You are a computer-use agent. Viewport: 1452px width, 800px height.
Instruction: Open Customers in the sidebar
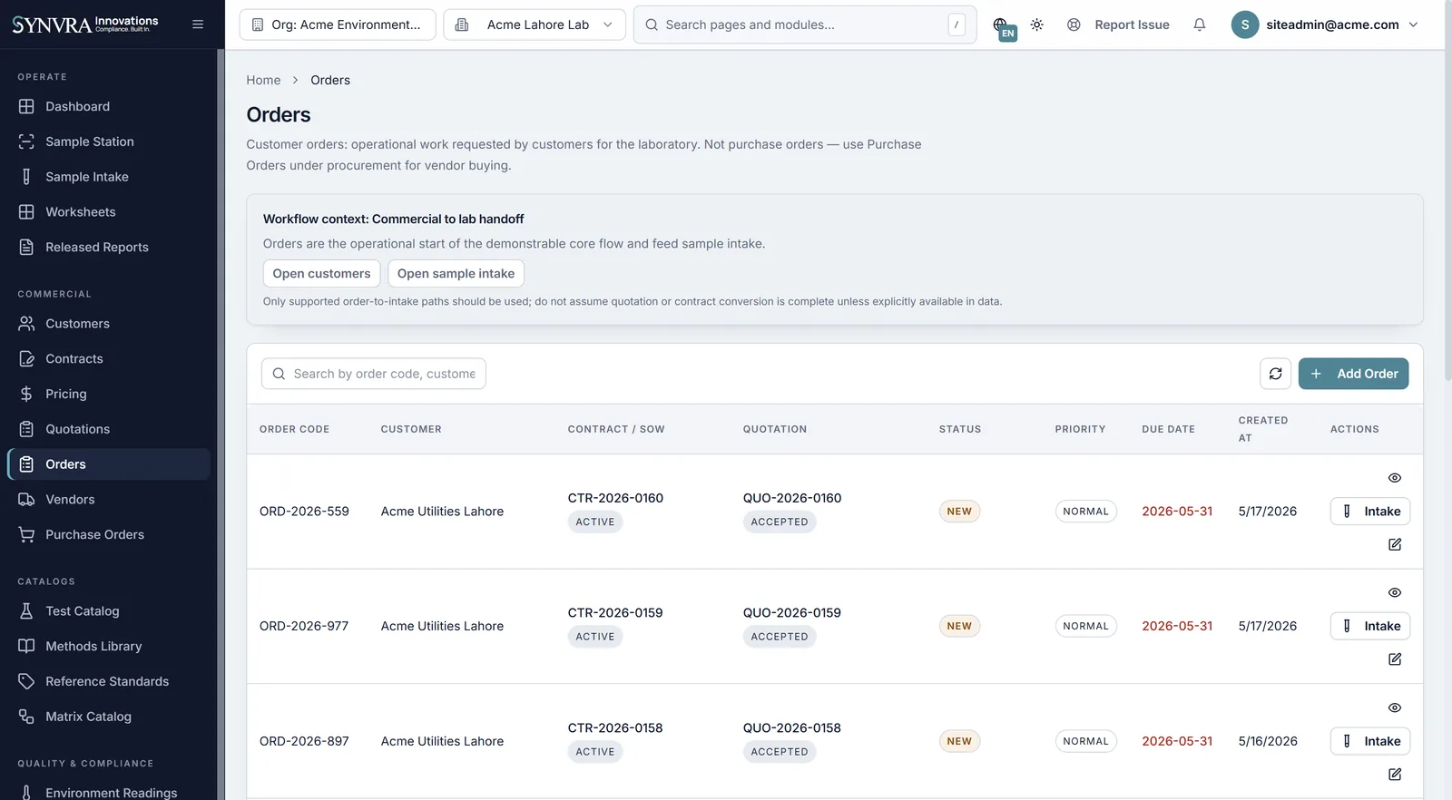(109, 324)
